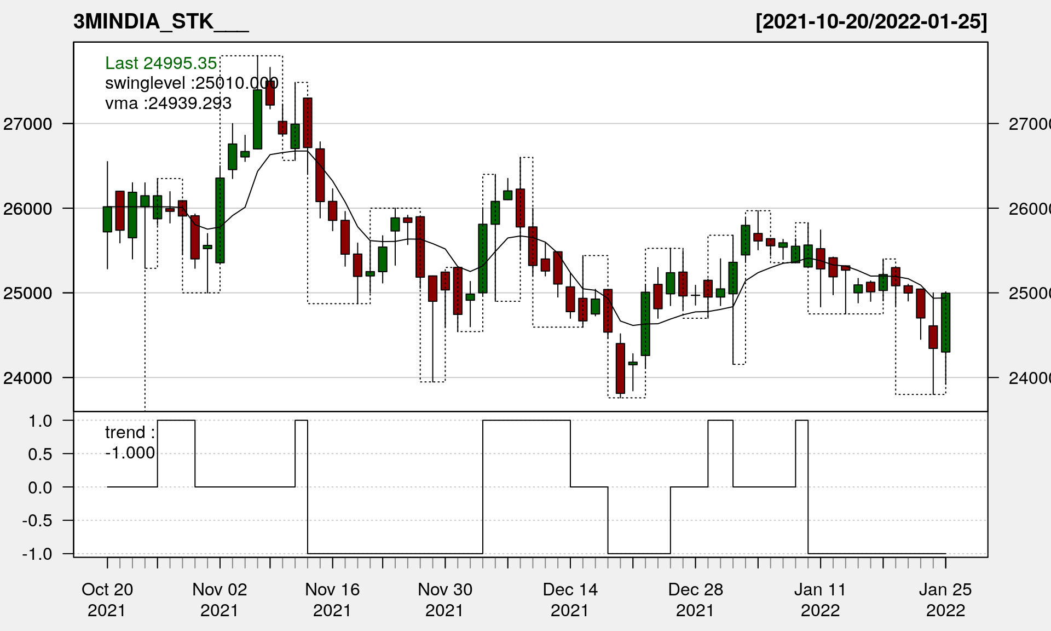
Task: Click the Nov 30 2021 date axis label
Action: [445, 600]
